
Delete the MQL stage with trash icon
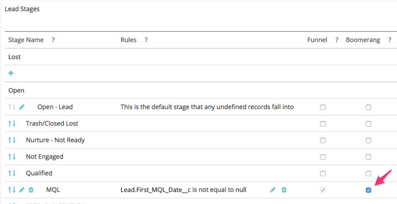[x=31, y=190]
